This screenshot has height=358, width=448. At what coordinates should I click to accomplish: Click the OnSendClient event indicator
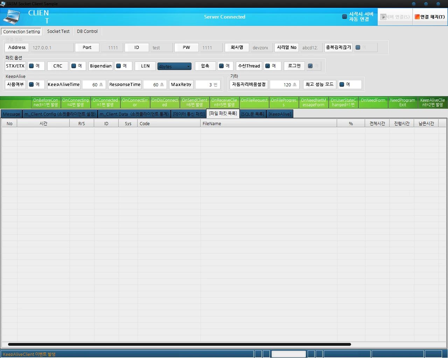(195, 102)
